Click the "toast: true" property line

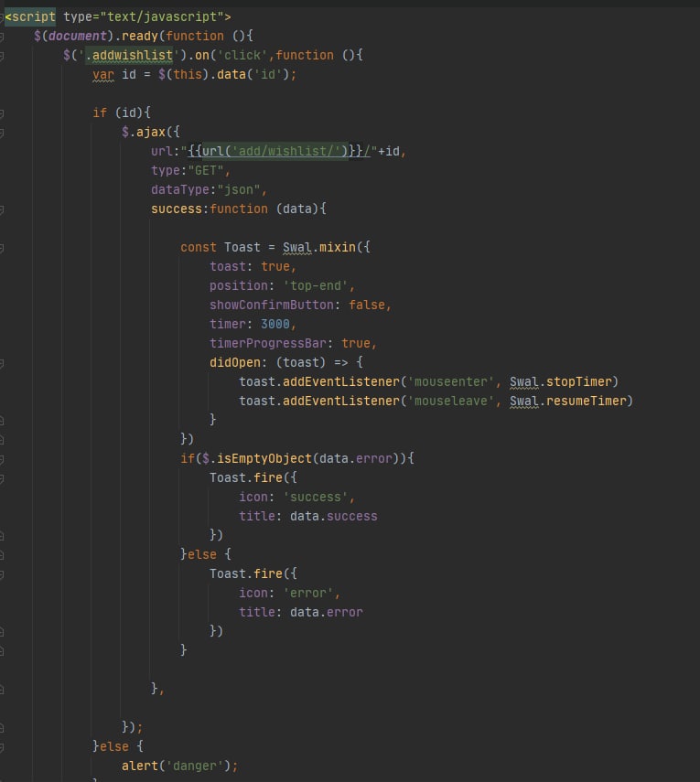[x=253, y=267]
